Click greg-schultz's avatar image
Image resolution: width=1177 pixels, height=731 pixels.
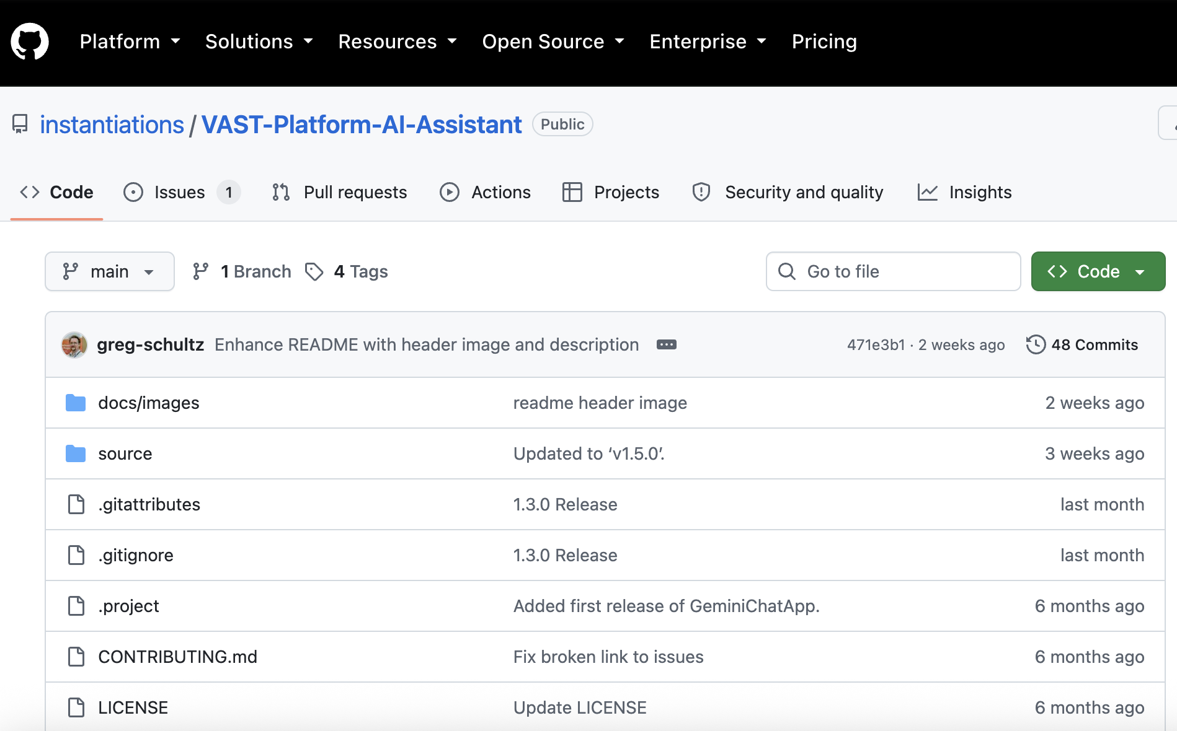tap(74, 344)
